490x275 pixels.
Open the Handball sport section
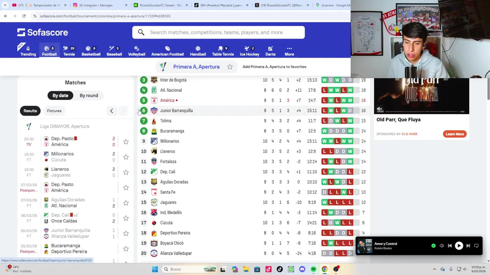pyautogui.click(x=198, y=51)
